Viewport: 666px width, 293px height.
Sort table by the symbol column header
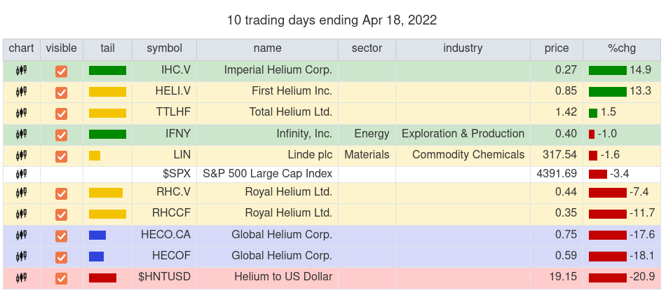(164, 48)
